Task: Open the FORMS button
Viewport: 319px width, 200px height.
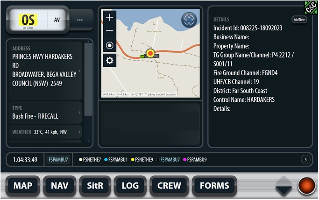Action: [214, 186]
